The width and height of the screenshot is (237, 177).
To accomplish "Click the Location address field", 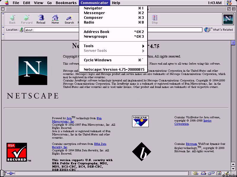I will click(x=113, y=30).
